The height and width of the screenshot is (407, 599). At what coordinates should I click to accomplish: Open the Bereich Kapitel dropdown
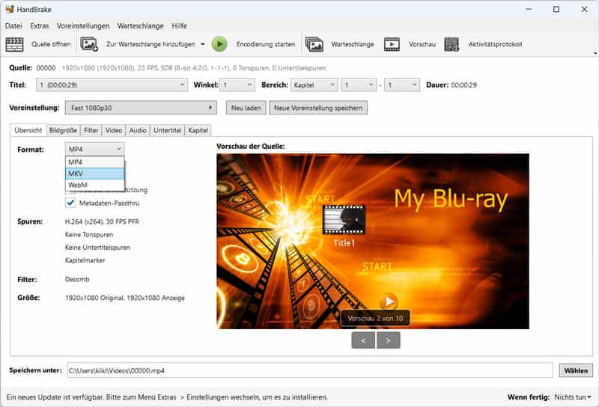coord(314,85)
